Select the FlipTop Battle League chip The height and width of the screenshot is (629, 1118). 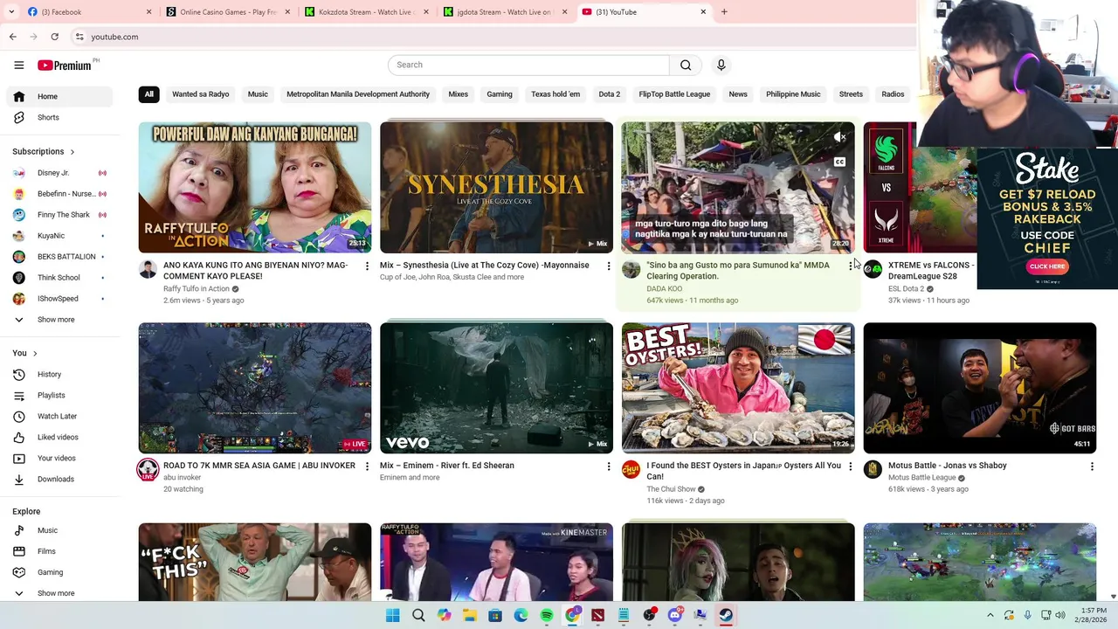click(674, 94)
